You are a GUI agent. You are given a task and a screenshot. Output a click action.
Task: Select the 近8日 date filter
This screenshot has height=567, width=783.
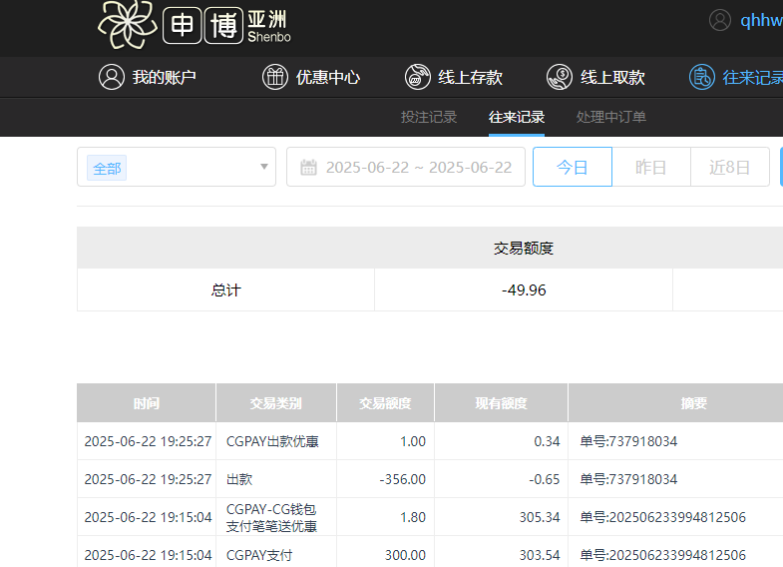click(x=729, y=167)
